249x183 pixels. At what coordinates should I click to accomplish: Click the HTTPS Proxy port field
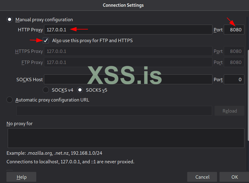[234, 51]
